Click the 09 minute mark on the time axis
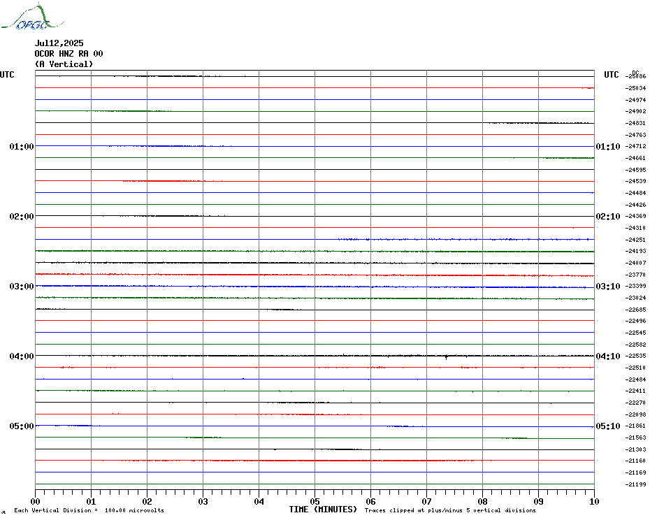The width and height of the screenshot is (650, 520). (538, 501)
